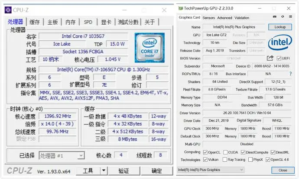299x179 pixels.
Task: Click the Shaders value 64 Unified
Action: click(x=220, y=81)
